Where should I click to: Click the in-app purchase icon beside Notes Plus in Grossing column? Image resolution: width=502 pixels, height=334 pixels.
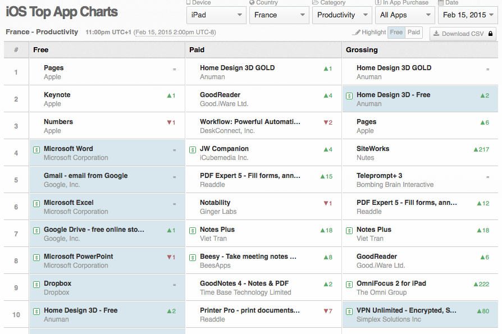coord(349,230)
